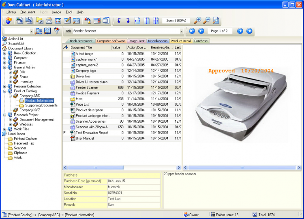Expand the Document Management node
The height and width of the screenshot is (219, 304).
point(11,120)
